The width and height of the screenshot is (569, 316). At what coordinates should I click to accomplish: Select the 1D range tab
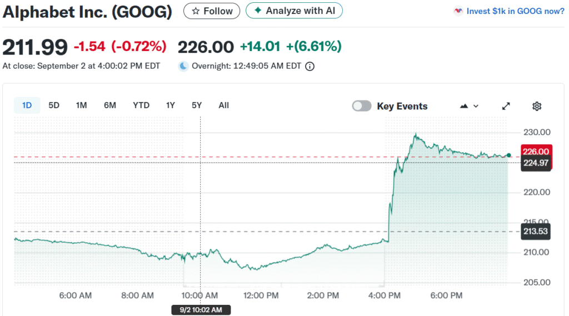click(x=27, y=106)
